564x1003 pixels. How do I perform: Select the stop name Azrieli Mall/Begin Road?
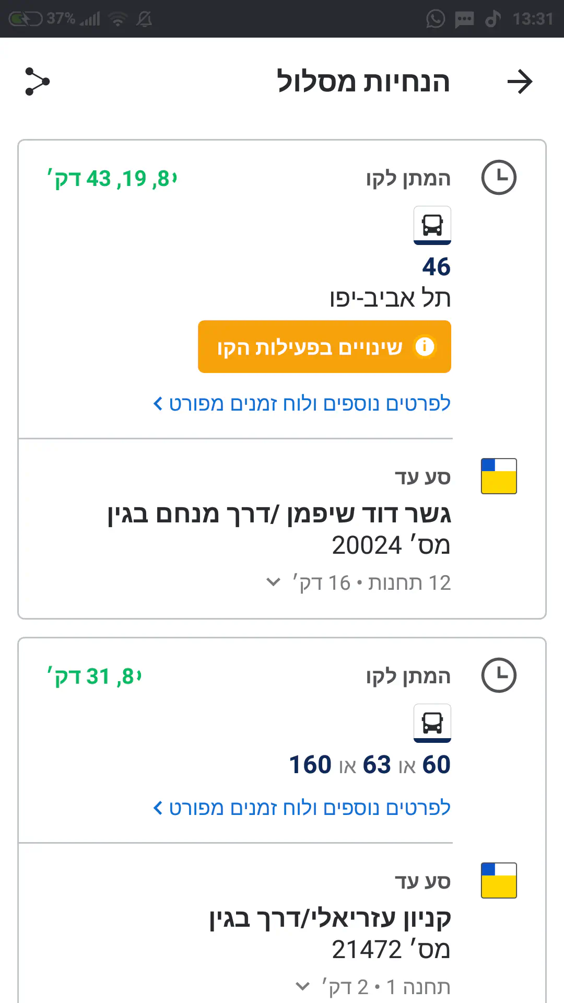pos(330,918)
